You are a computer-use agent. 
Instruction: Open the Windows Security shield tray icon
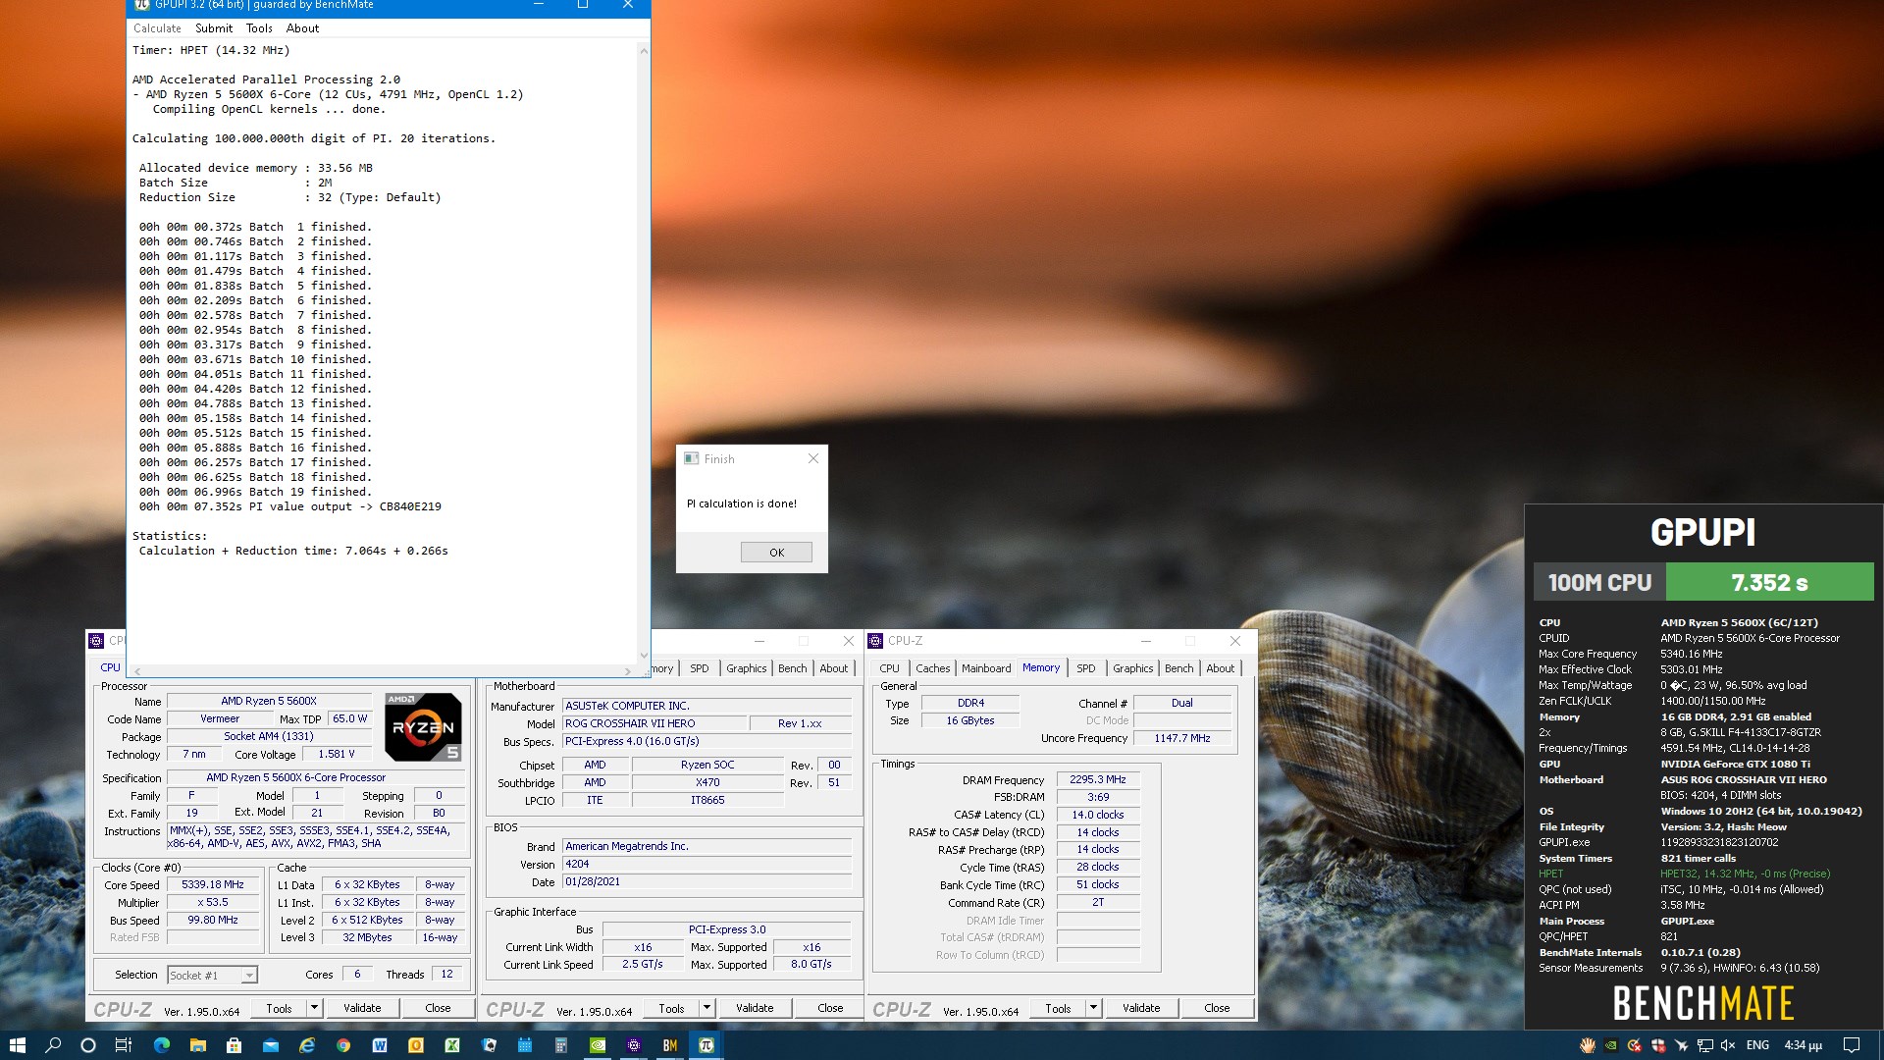(1658, 1045)
